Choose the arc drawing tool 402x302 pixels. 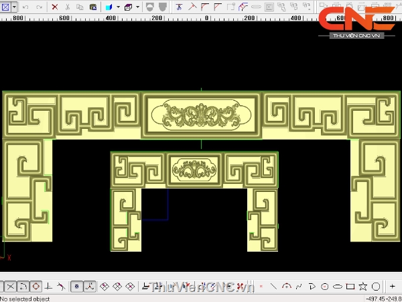pyautogui.click(x=287, y=287)
